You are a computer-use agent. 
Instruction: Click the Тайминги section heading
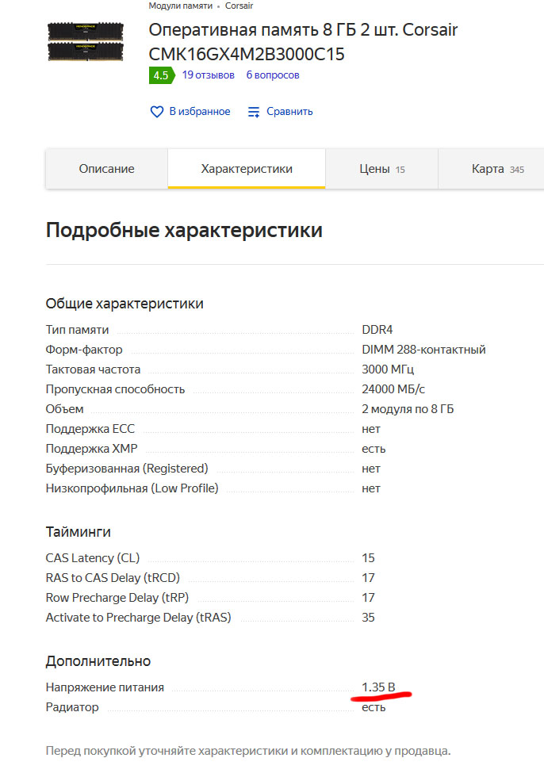pyautogui.click(x=79, y=532)
